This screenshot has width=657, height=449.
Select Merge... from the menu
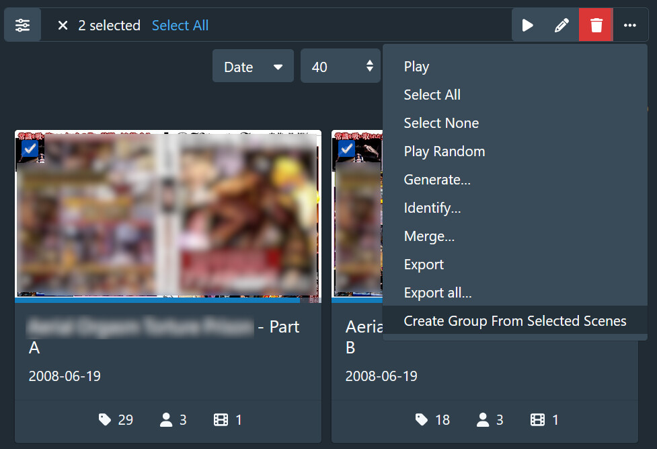click(429, 236)
